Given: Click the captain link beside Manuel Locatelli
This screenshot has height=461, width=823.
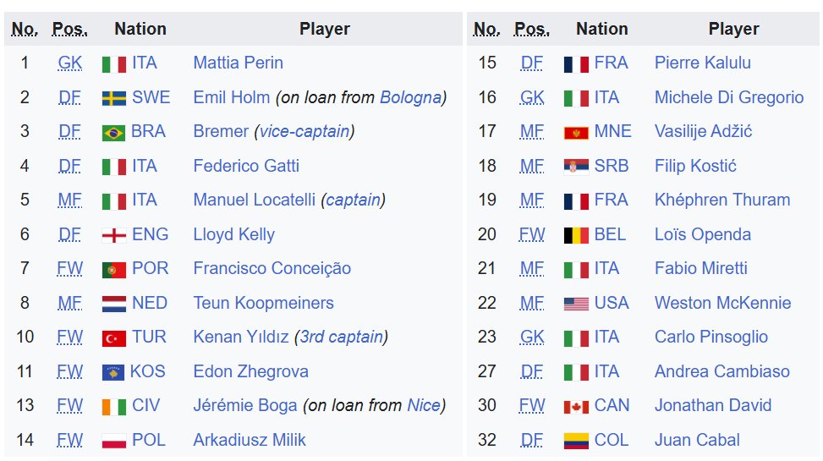Looking at the screenshot, I should tap(354, 200).
